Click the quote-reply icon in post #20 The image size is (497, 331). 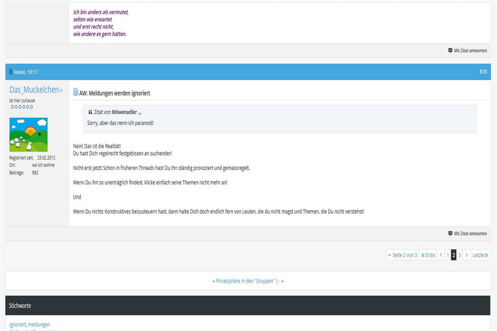pos(450,233)
